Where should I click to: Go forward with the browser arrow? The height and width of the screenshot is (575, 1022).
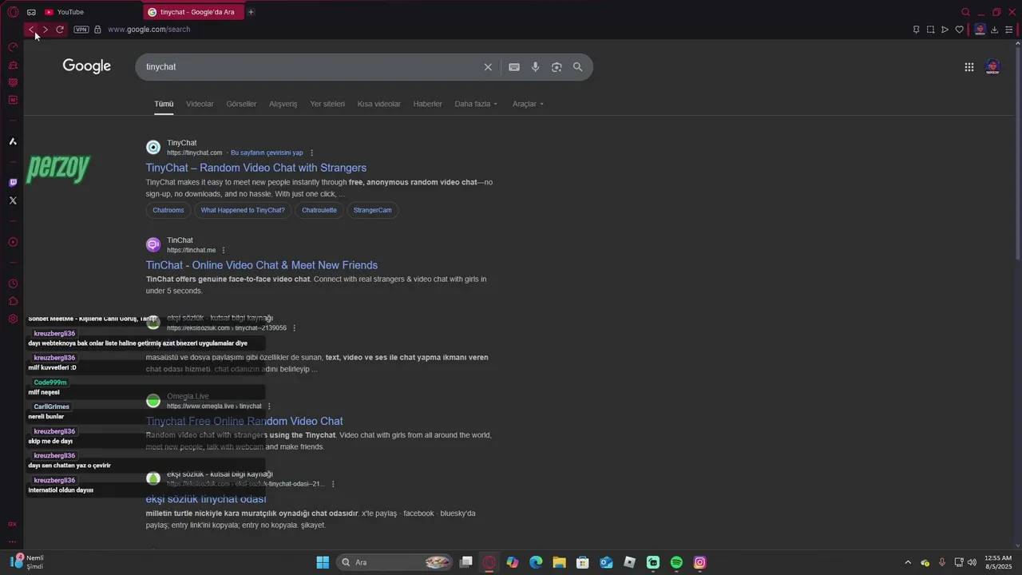point(46,30)
